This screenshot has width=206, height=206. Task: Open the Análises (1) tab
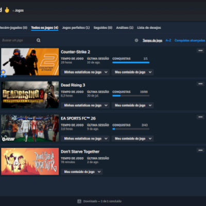click(125, 28)
